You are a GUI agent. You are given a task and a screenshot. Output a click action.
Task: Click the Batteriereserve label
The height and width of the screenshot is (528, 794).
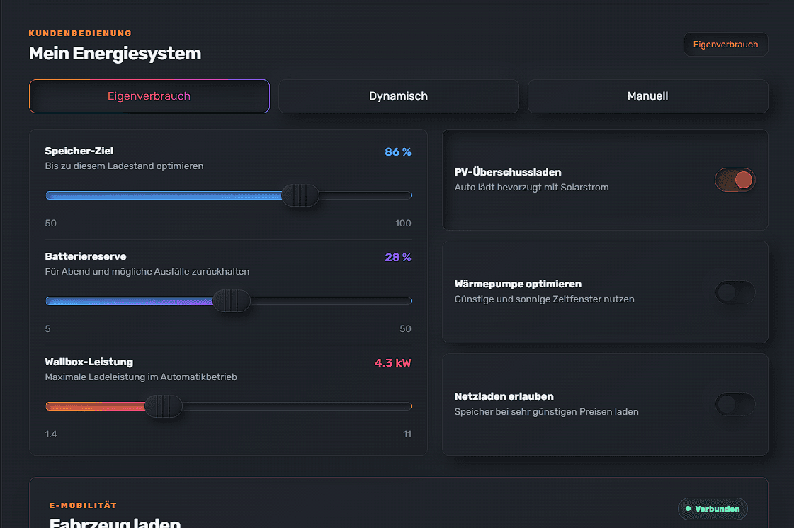86,256
